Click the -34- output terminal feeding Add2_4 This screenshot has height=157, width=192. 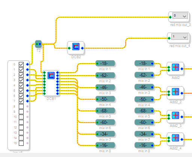[144, 134]
